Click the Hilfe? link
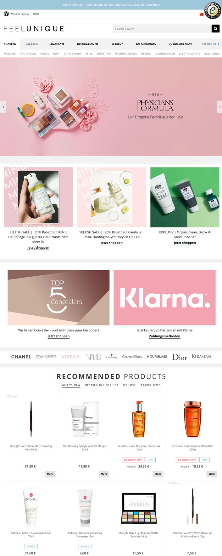 (36, 14)
